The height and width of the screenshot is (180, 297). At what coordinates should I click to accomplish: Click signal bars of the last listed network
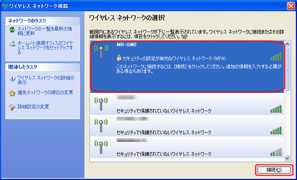point(276,152)
